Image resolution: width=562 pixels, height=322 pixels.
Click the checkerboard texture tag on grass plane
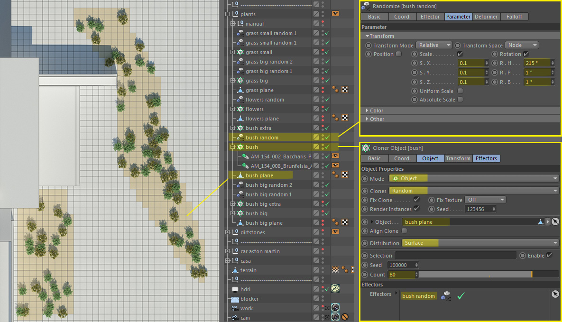345,90
